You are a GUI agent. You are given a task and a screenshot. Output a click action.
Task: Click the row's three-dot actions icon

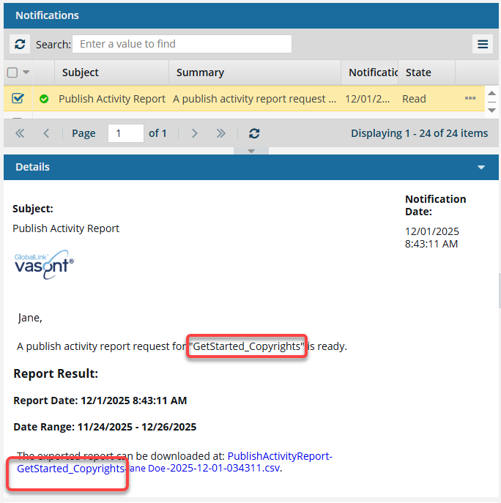[470, 99]
